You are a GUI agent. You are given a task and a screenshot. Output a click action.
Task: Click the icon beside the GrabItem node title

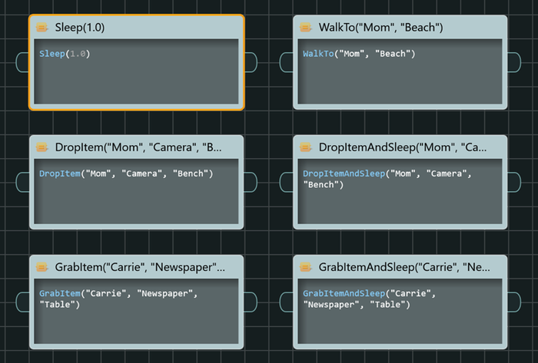point(42,267)
